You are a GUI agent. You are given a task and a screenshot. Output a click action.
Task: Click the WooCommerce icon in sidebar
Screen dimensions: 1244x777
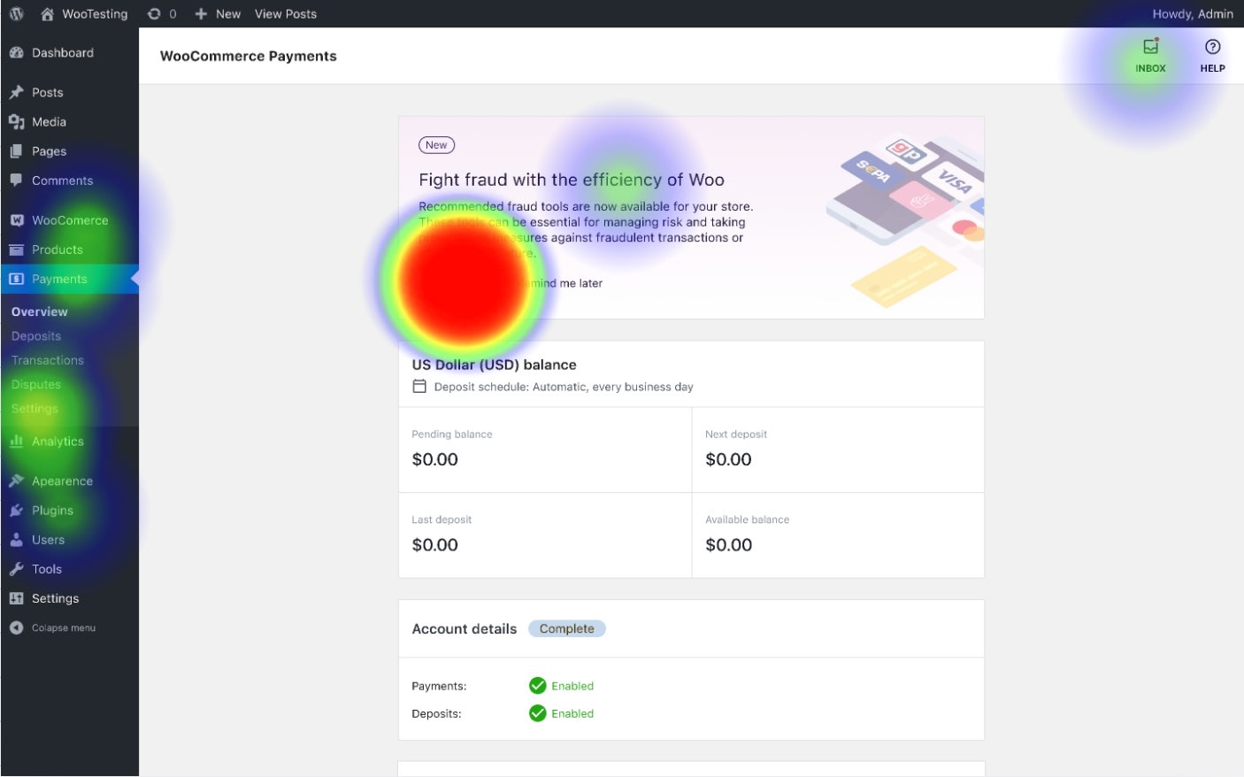coord(16,220)
